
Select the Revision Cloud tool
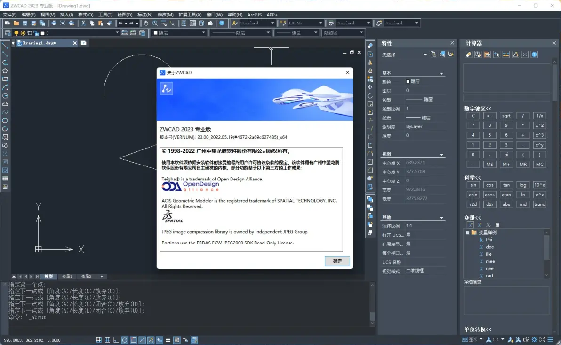5,104
